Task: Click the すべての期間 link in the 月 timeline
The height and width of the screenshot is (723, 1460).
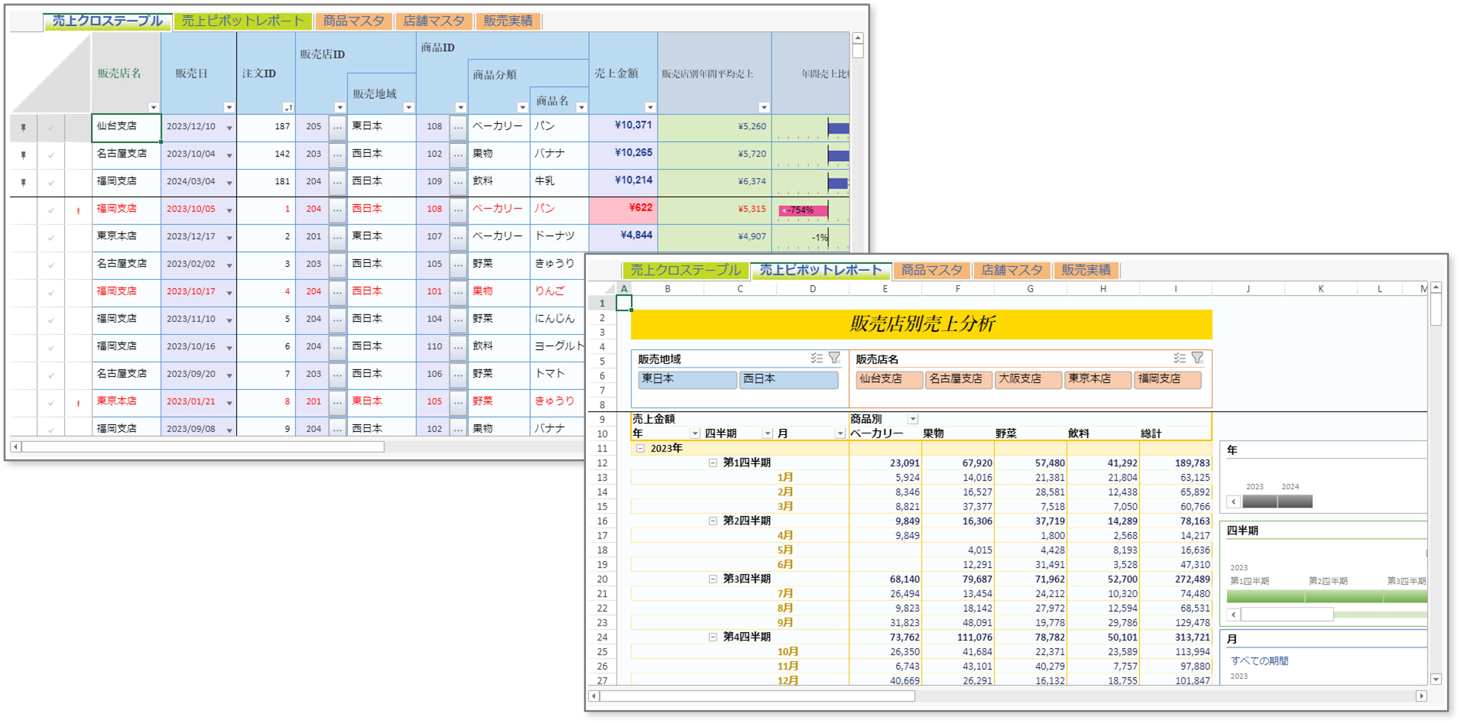Action: coord(1260,661)
